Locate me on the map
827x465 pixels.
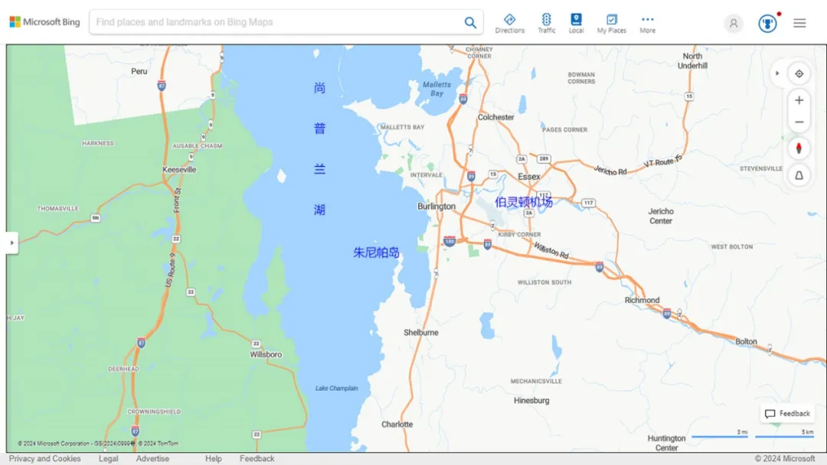coord(799,73)
